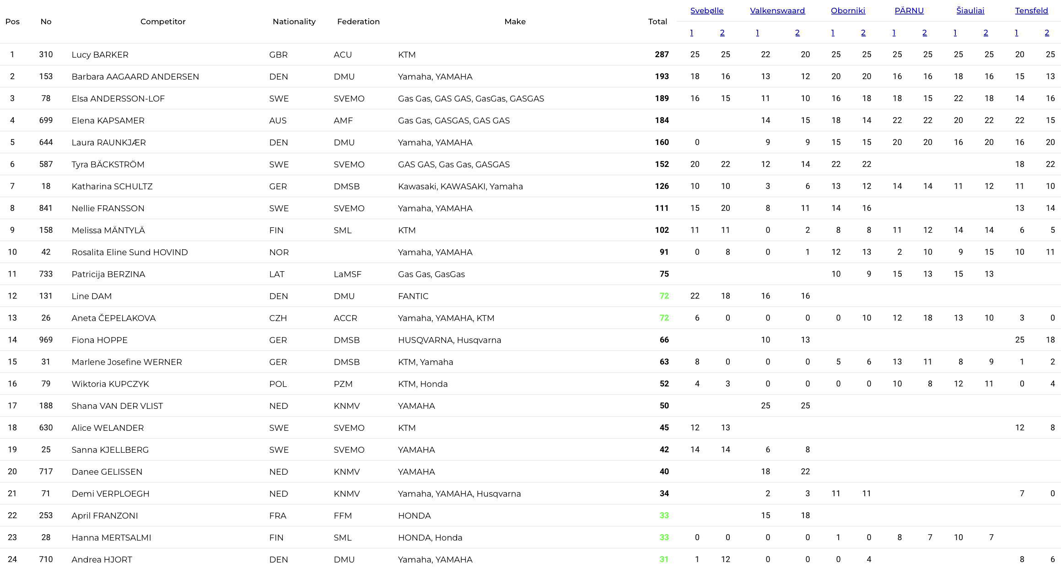Open the Valkenswaard round link
This screenshot has height=568, width=1061.
point(777,11)
